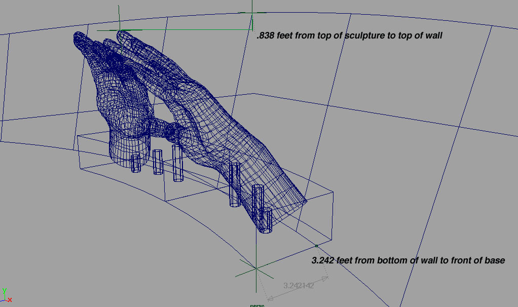Click the XYZ axis orientation indicator
This screenshot has height=307, width=518.
(6, 295)
